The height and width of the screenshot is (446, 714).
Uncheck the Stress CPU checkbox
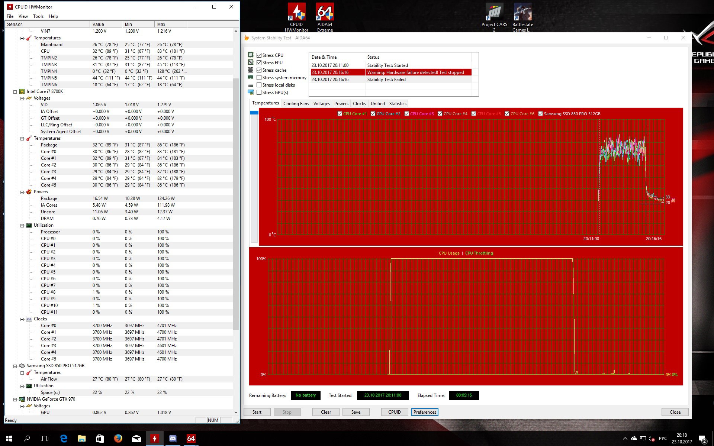tap(259, 55)
